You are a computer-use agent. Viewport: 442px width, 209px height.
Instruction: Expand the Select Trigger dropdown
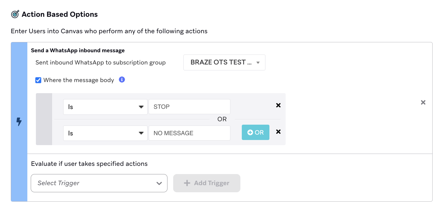pyautogui.click(x=99, y=183)
